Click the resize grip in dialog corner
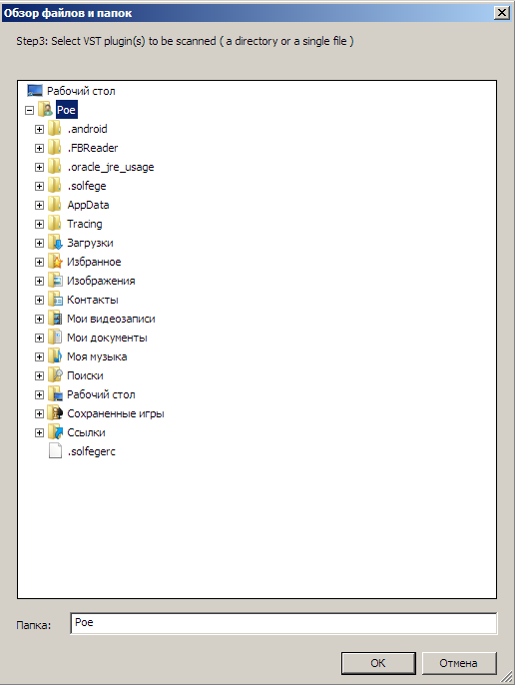Image resolution: width=515 pixels, height=685 pixels. (507, 677)
